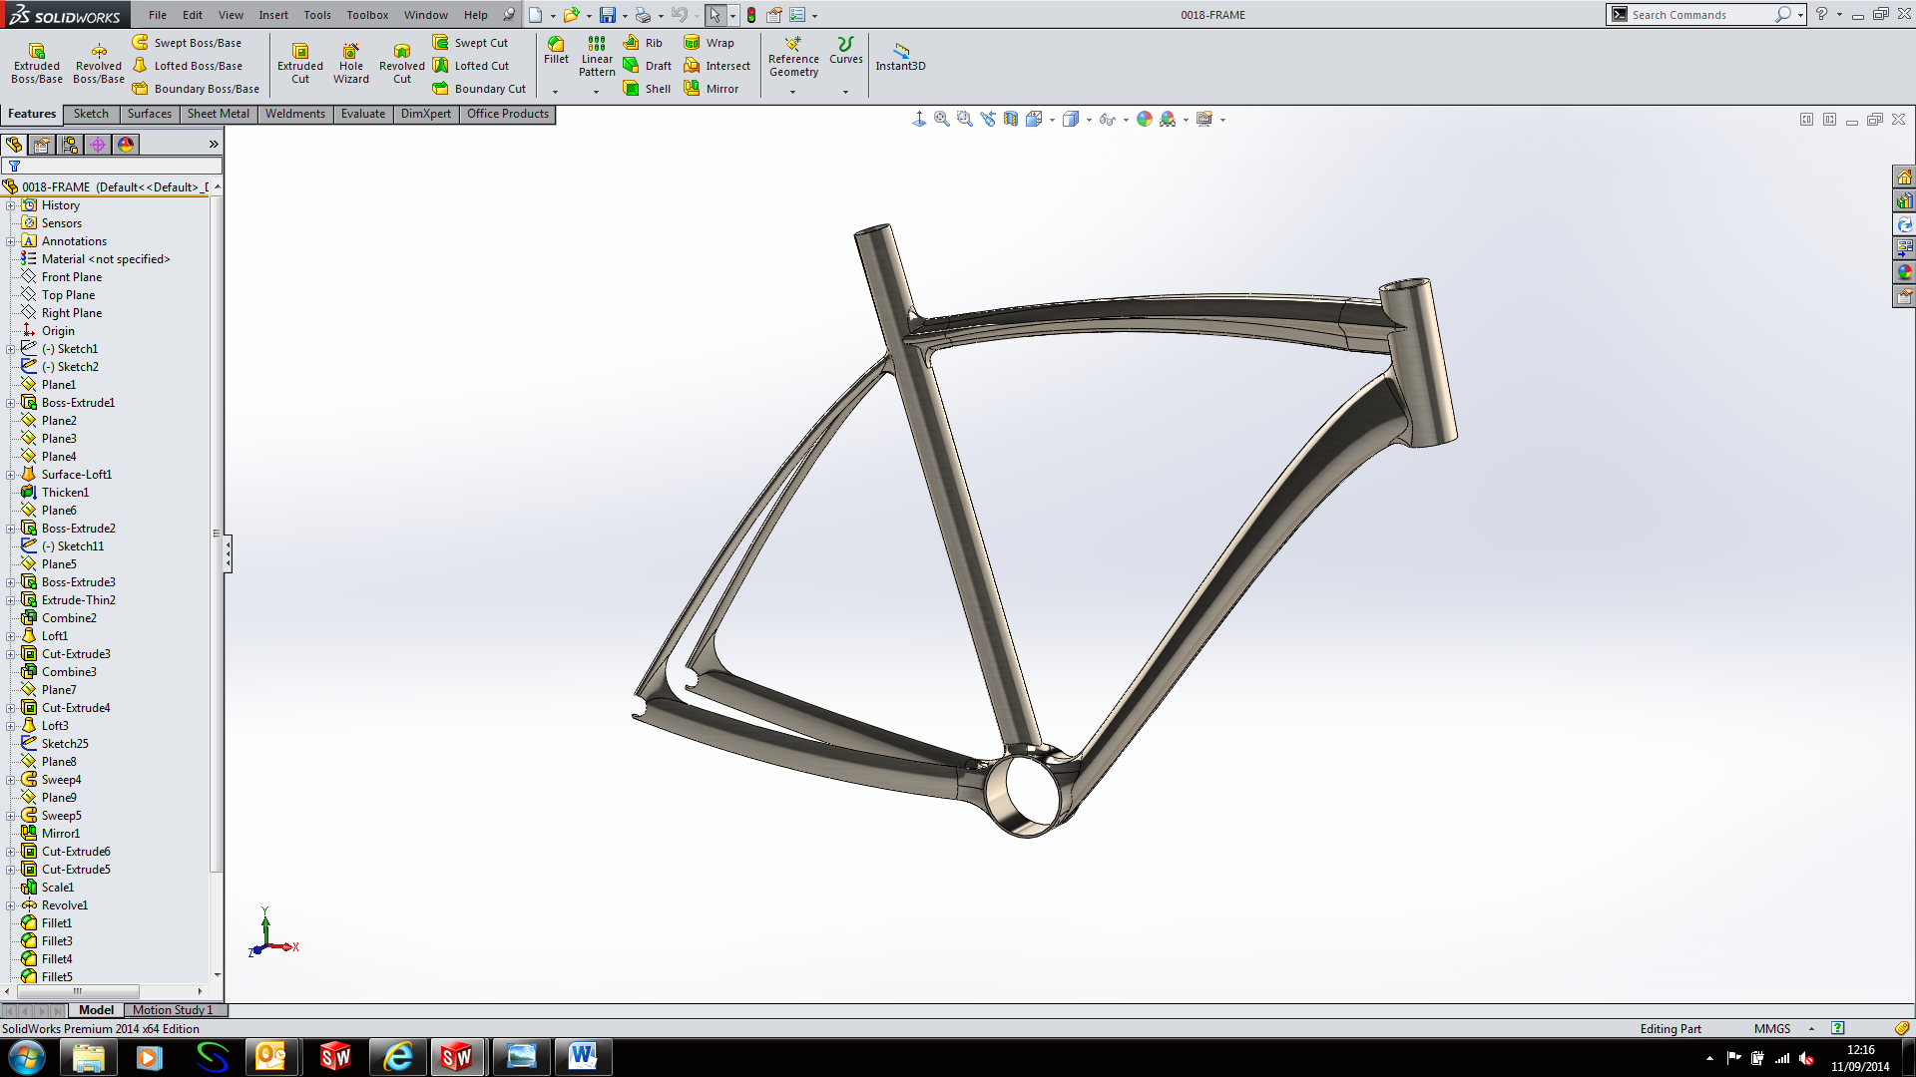Viewport: 1916px width, 1077px height.
Task: Select the Surface-Loft1 feature in tree
Action: 76,475
